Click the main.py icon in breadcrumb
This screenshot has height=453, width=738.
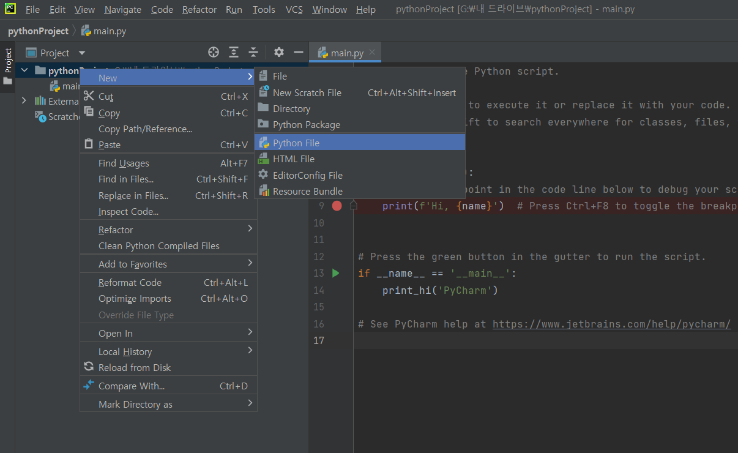click(86, 31)
